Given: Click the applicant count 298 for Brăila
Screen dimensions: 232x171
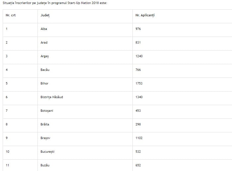Looking at the screenshot, I should point(138,124).
